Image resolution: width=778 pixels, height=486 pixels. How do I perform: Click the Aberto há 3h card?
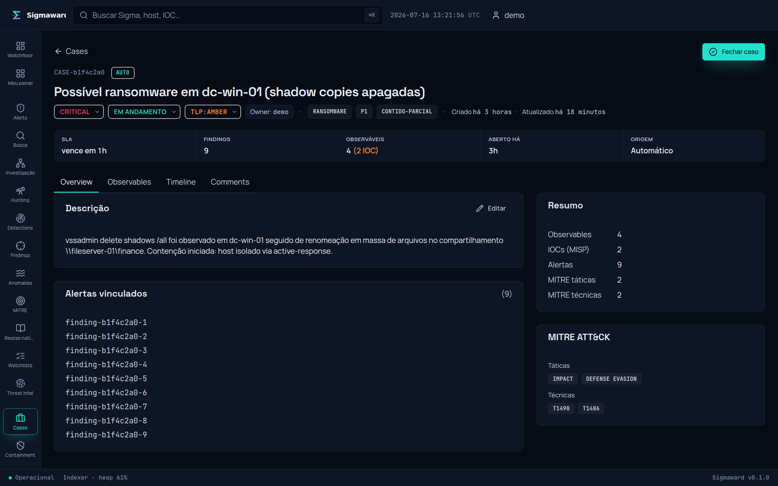552,146
